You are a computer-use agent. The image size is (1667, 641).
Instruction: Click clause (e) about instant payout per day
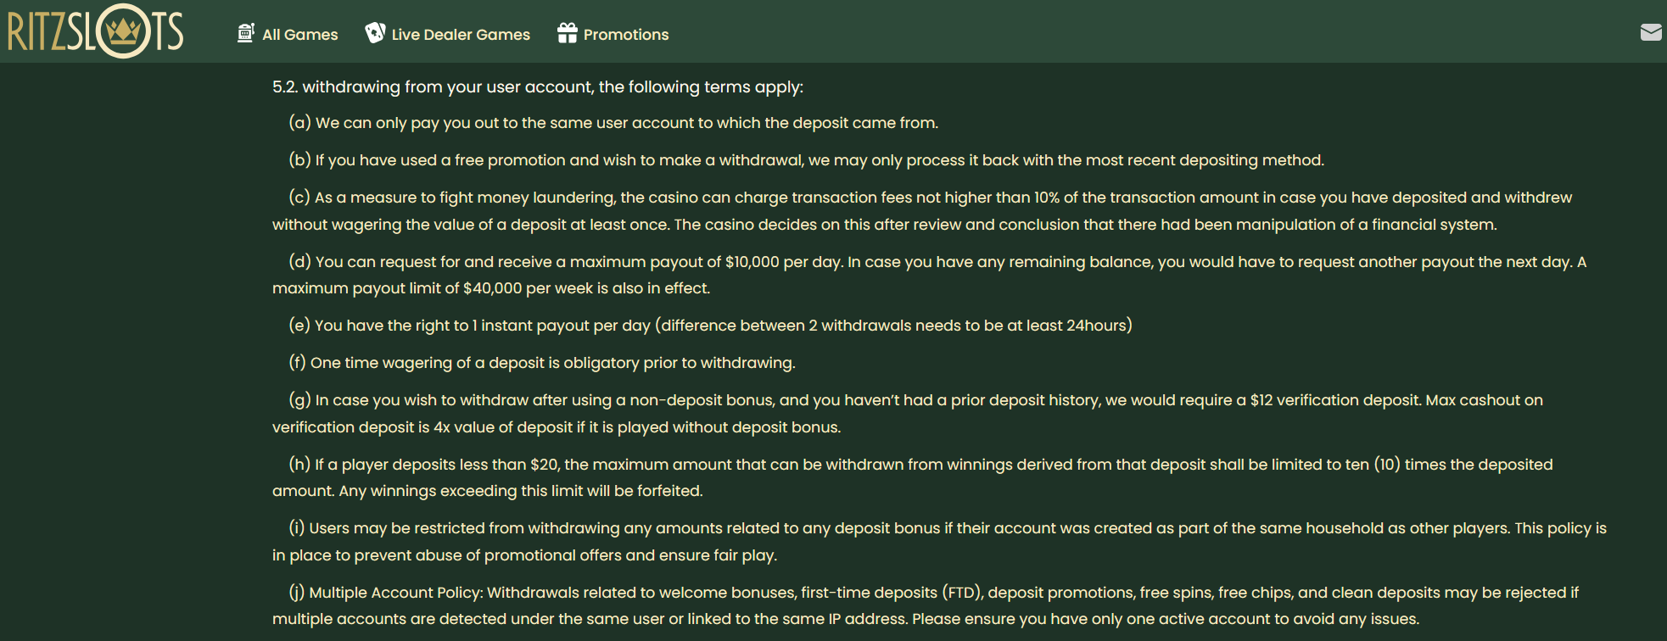711,326
